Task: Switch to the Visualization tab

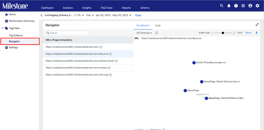Action: (x=143, y=26)
